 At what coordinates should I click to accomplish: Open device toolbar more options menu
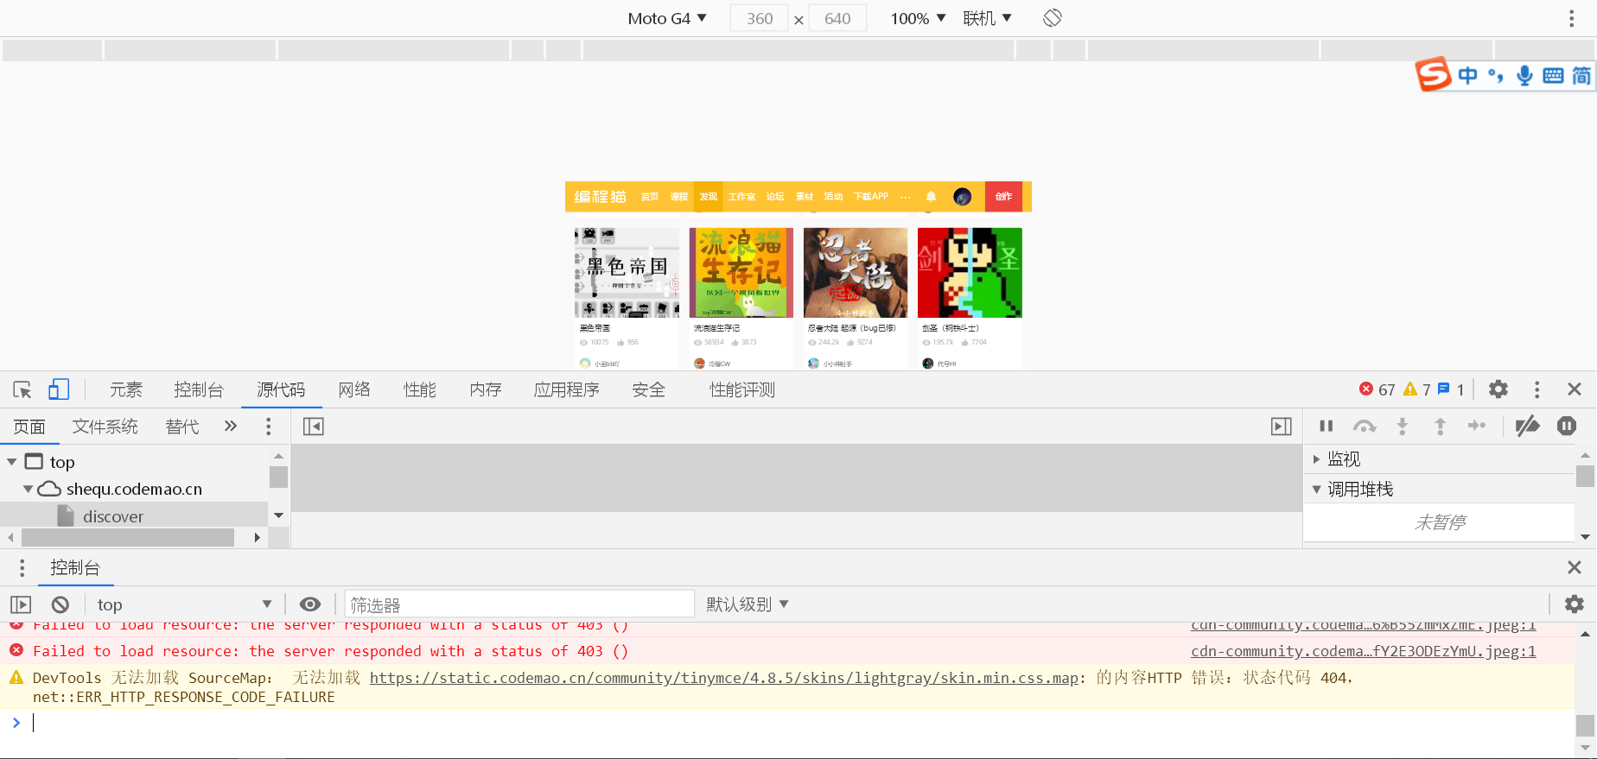click(1571, 18)
